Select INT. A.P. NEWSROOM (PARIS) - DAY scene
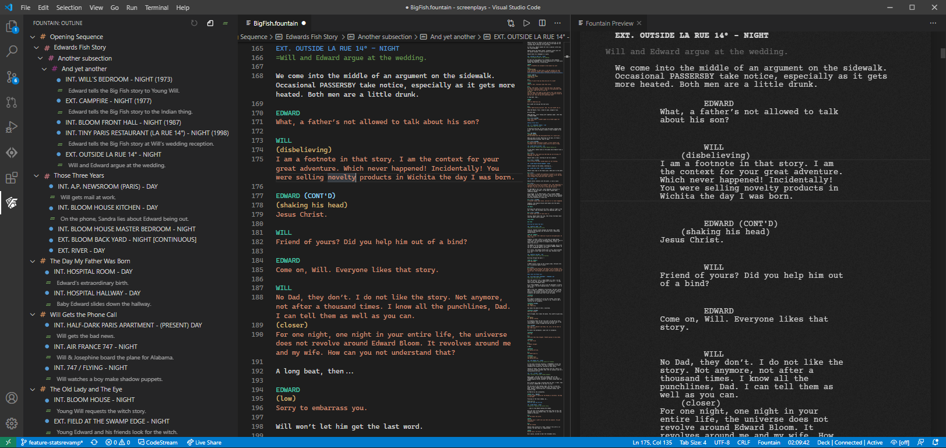Viewport: 946px width, 448px height. click(108, 186)
